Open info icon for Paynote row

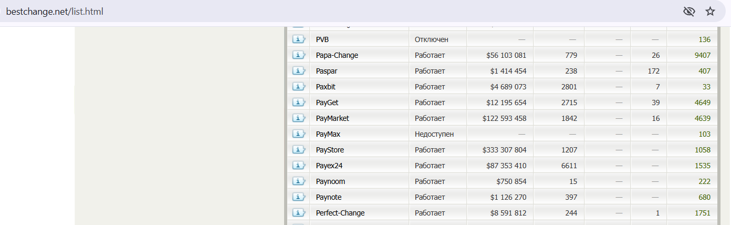click(x=299, y=197)
